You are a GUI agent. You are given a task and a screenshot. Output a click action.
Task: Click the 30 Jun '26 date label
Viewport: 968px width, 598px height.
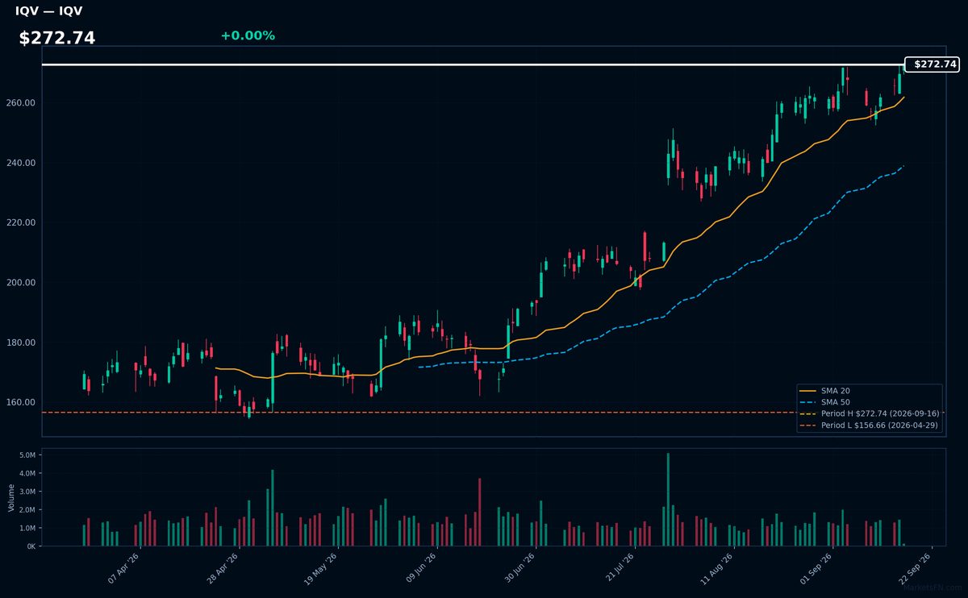click(519, 568)
